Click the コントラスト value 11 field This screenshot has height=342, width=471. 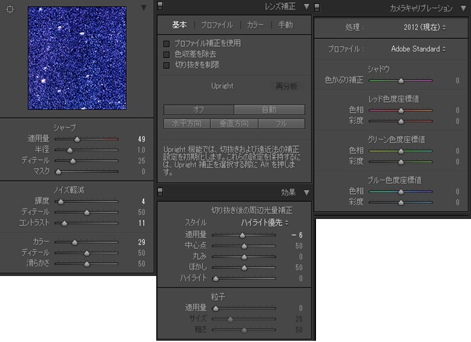click(142, 223)
